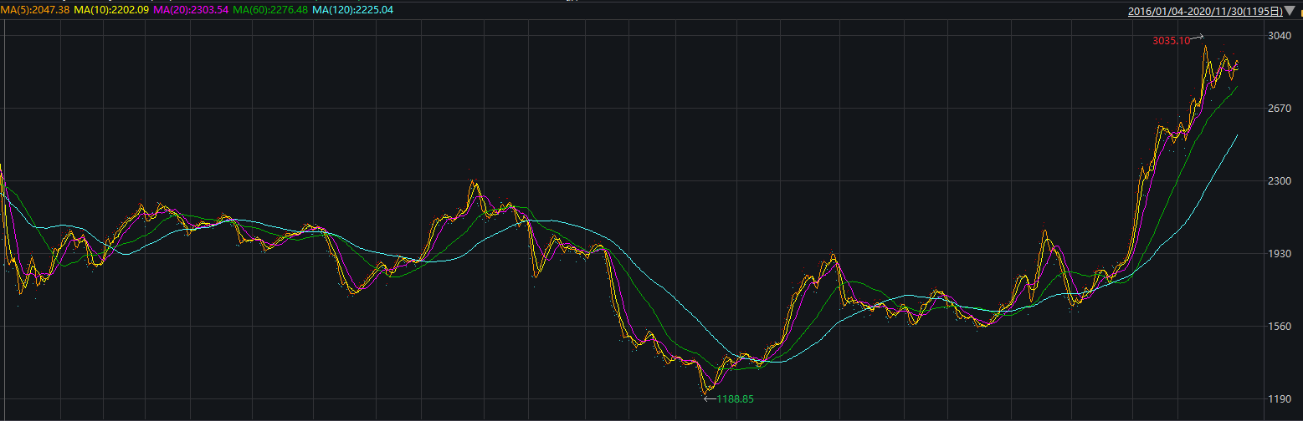Click the orange marker at top-right edge
The width and height of the screenshot is (1303, 421).
tap(1300, 12)
